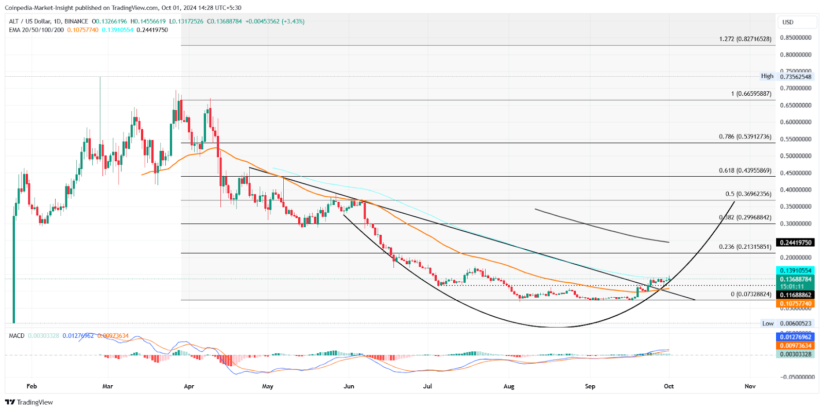Click the cyan 0.13910554 EMA price tag
The height and width of the screenshot is (411, 824).
[796, 270]
